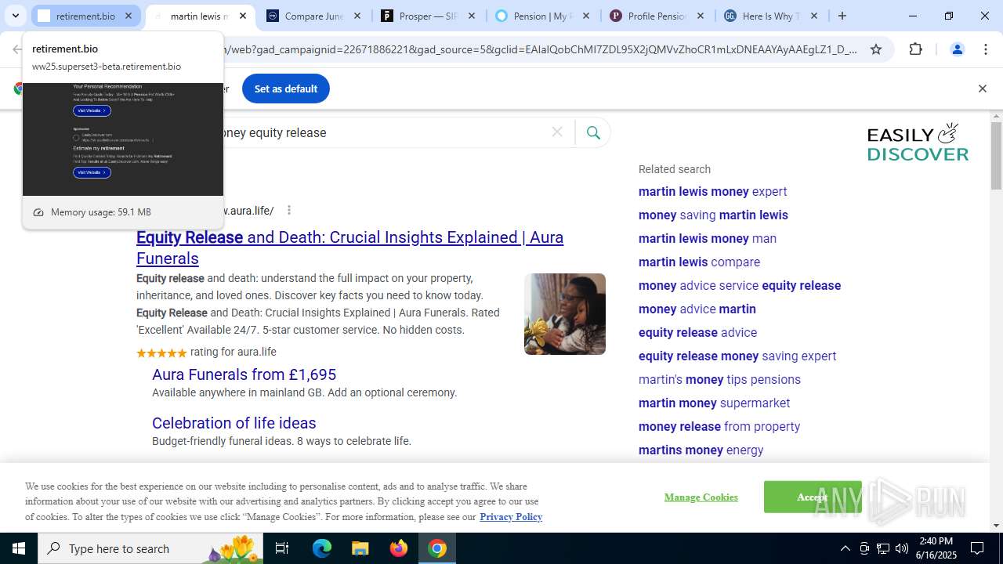
Task: Close the Pension | My tab
Action: coord(585,16)
